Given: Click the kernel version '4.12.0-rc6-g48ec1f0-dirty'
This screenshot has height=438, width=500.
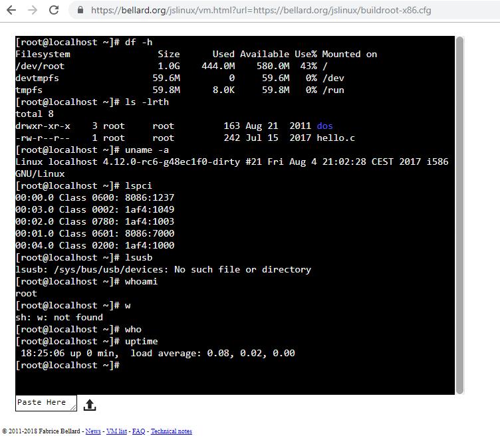Looking at the screenshot, I should point(172,162).
